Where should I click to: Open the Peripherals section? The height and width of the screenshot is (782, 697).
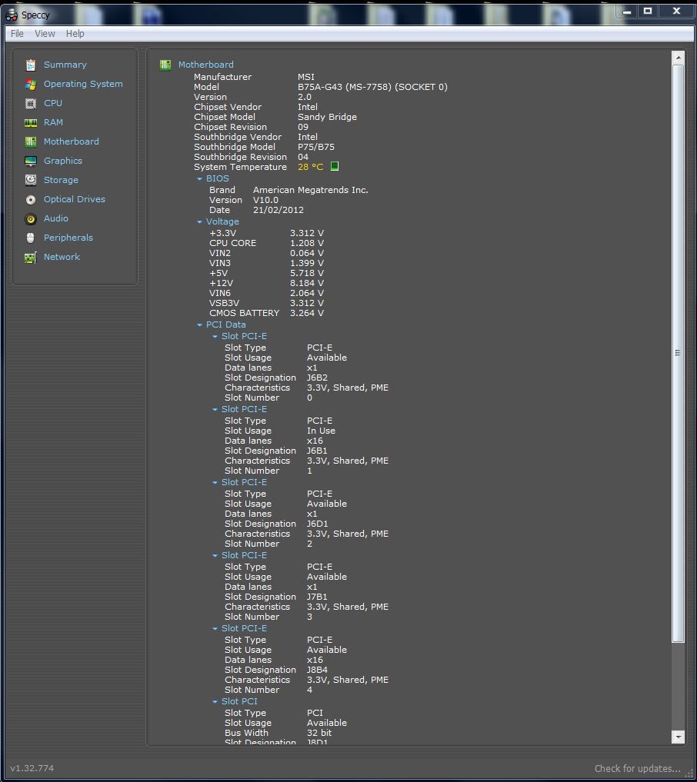tap(68, 238)
